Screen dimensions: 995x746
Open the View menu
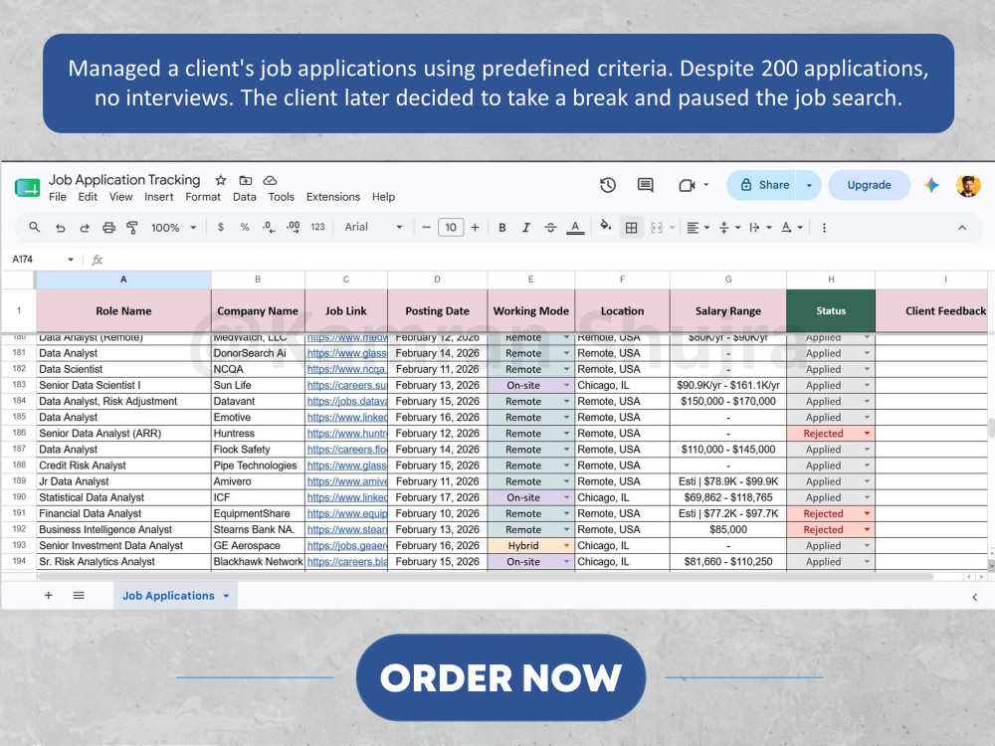coord(120,197)
